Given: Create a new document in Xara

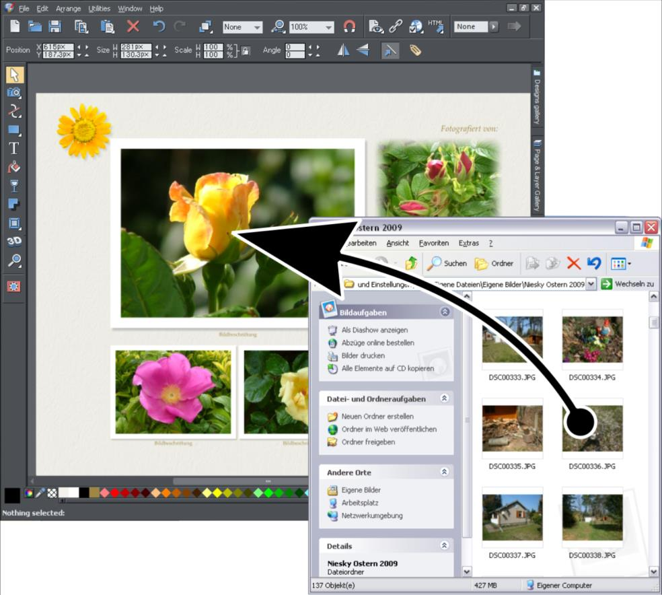Looking at the screenshot, I should [15, 27].
